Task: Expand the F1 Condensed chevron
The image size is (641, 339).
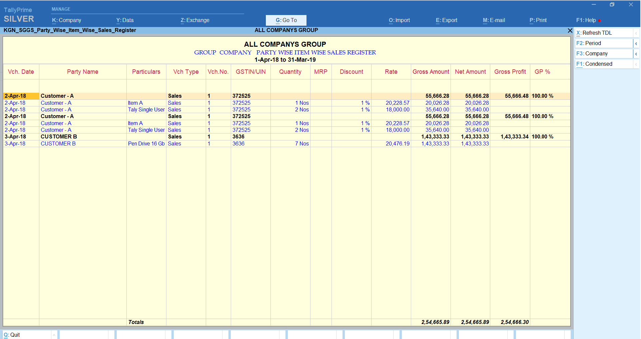Action: [x=636, y=64]
